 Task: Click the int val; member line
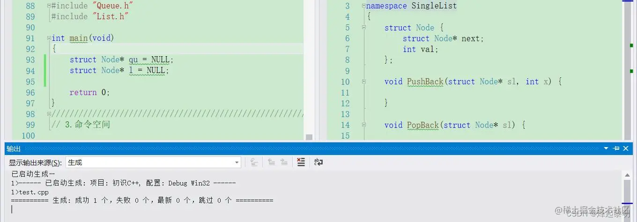coord(421,49)
